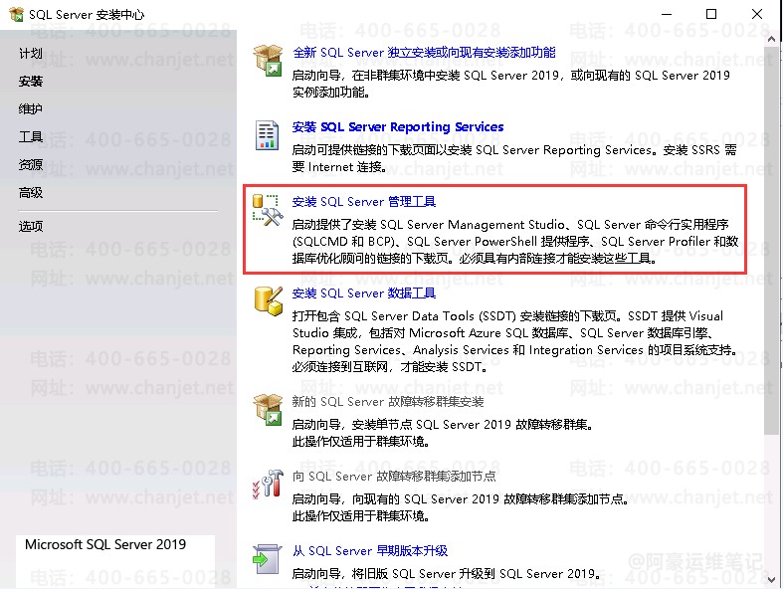The height and width of the screenshot is (589, 783).
Task: Minimize the SQL Server 安装中心 window
Action: (x=667, y=14)
